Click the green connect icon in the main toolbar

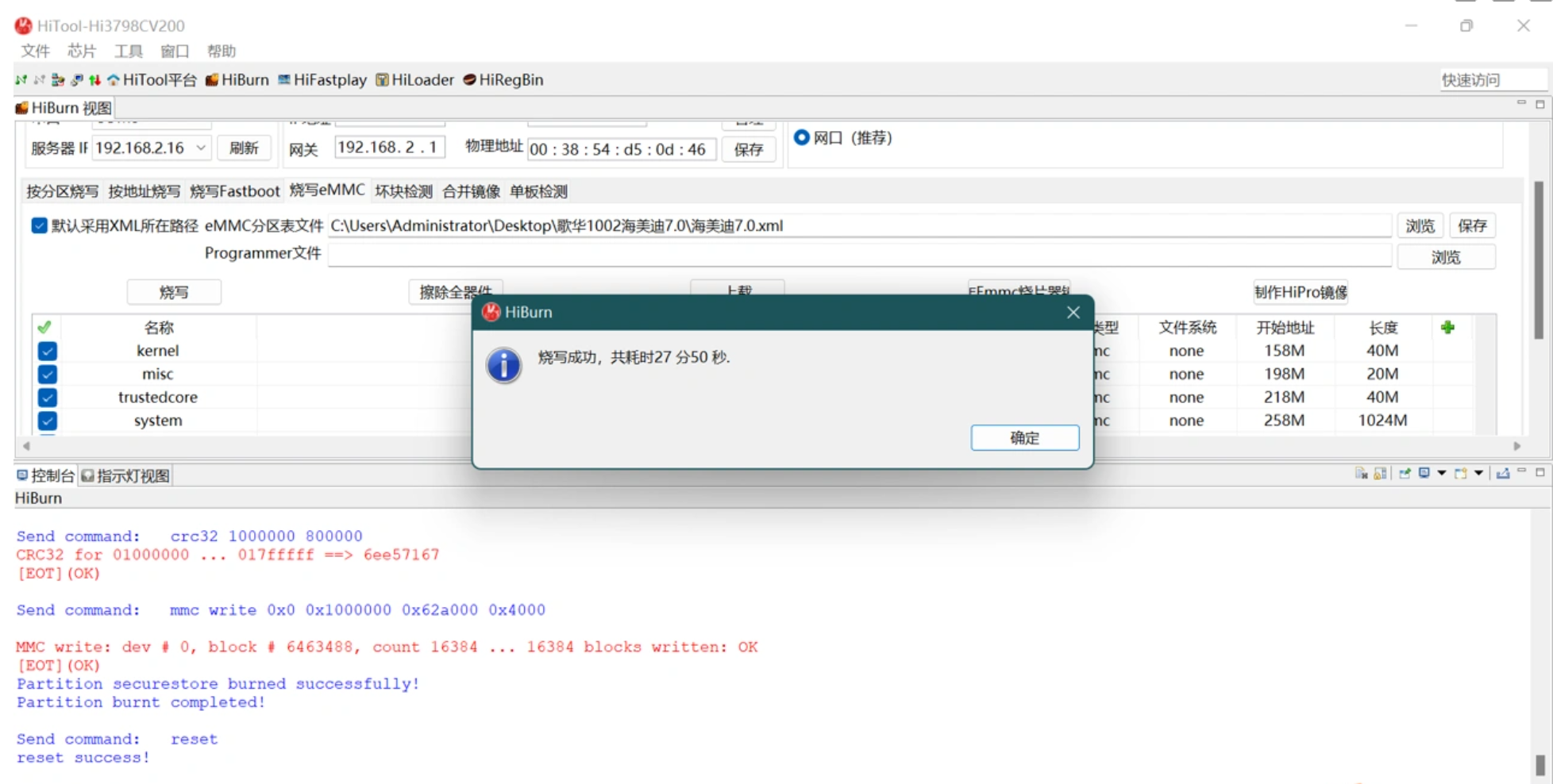point(21,80)
